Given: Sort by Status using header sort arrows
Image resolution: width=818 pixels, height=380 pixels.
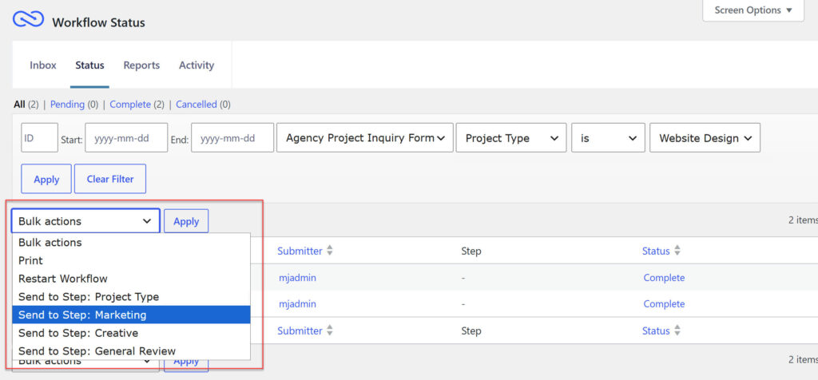Looking at the screenshot, I should (x=677, y=251).
